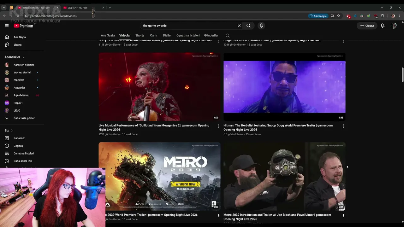This screenshot has width=404, height=227.
Task: Switch to the channel Shorts tab
Action: point(140,35)
